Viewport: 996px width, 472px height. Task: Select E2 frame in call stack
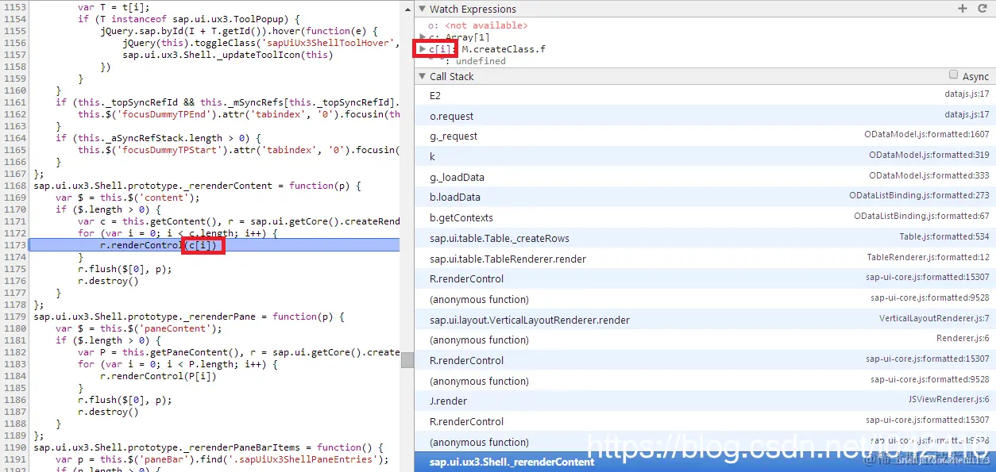(705, 95)
